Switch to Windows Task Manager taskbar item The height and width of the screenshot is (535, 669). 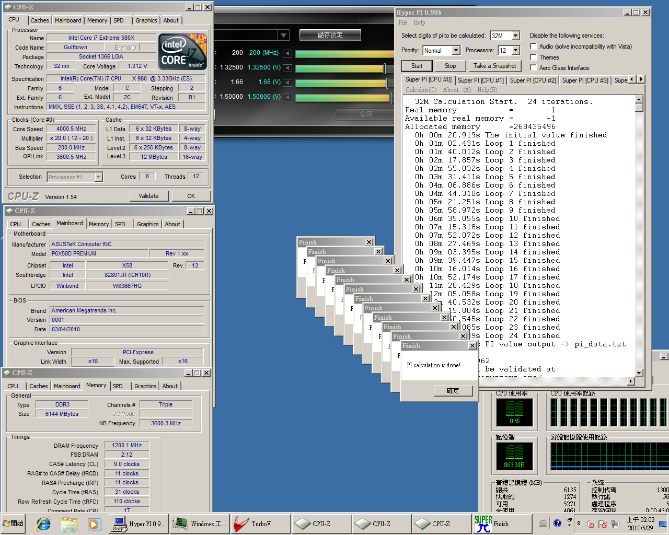tap(200, 524)
